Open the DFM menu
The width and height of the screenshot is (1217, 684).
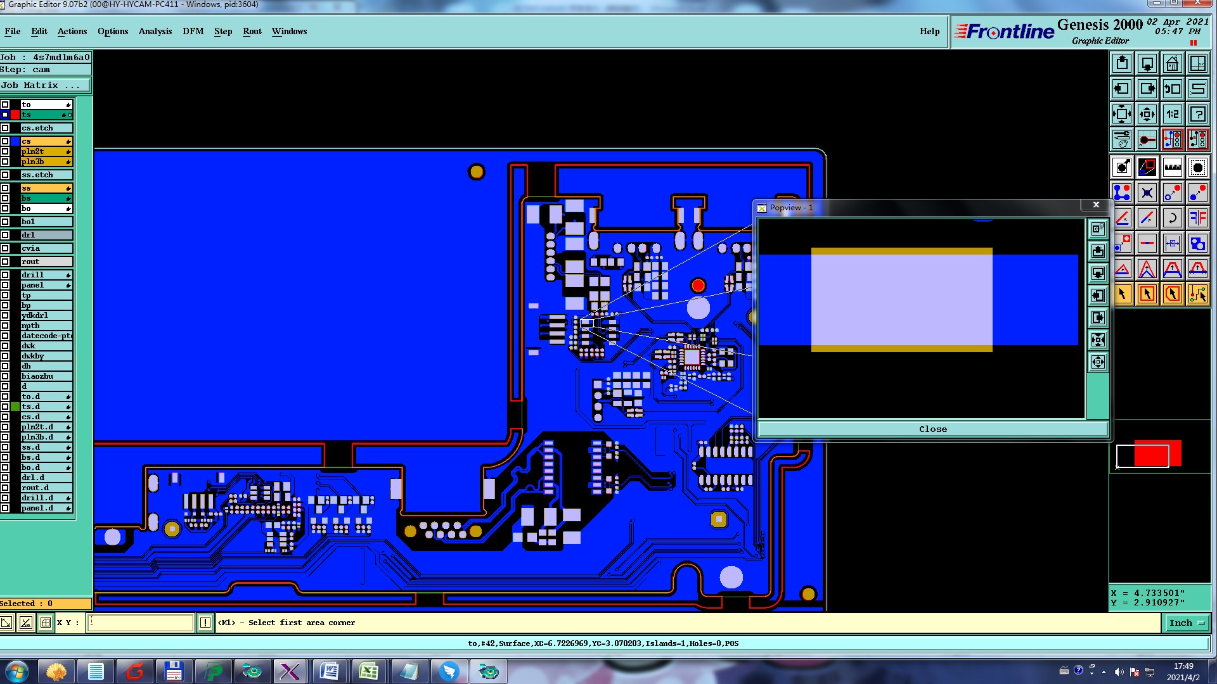tap(193, 31)
